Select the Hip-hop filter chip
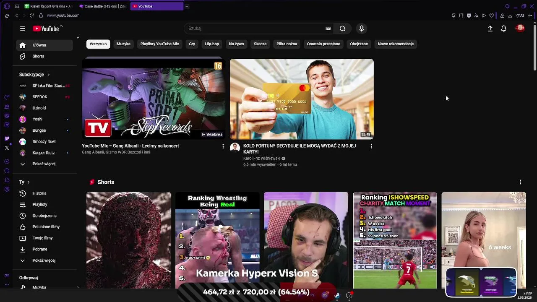This screenshot has width=537, height=302. (x=212, y=44)
